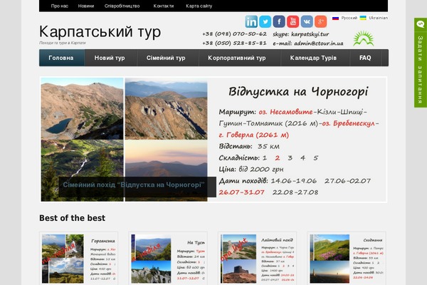Click the red text г. Говерла (2061 м)

(x=254, y=135)
